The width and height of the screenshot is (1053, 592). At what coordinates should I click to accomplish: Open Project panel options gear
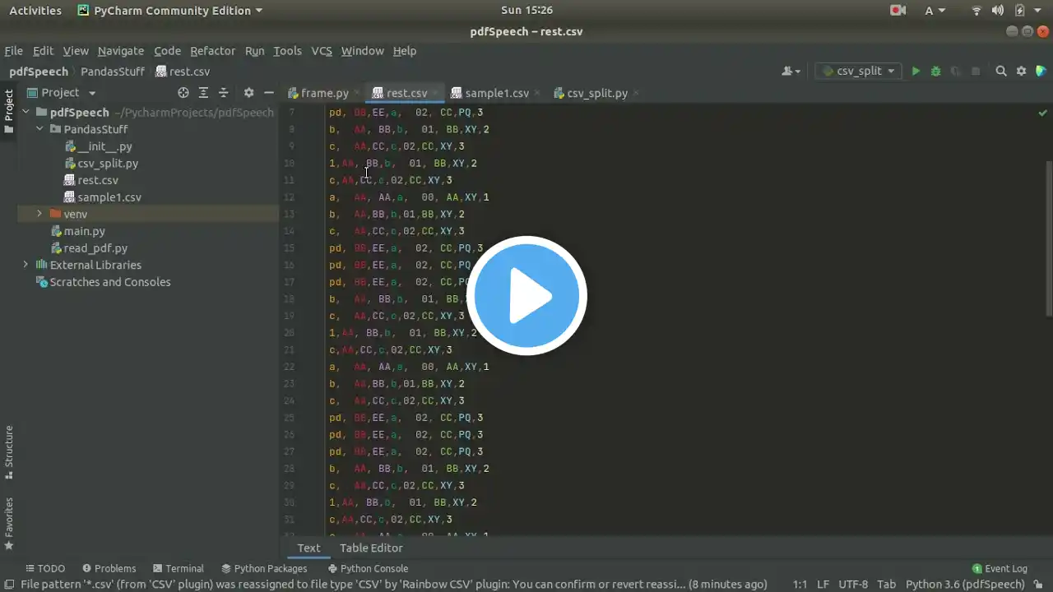click(248, 93)
